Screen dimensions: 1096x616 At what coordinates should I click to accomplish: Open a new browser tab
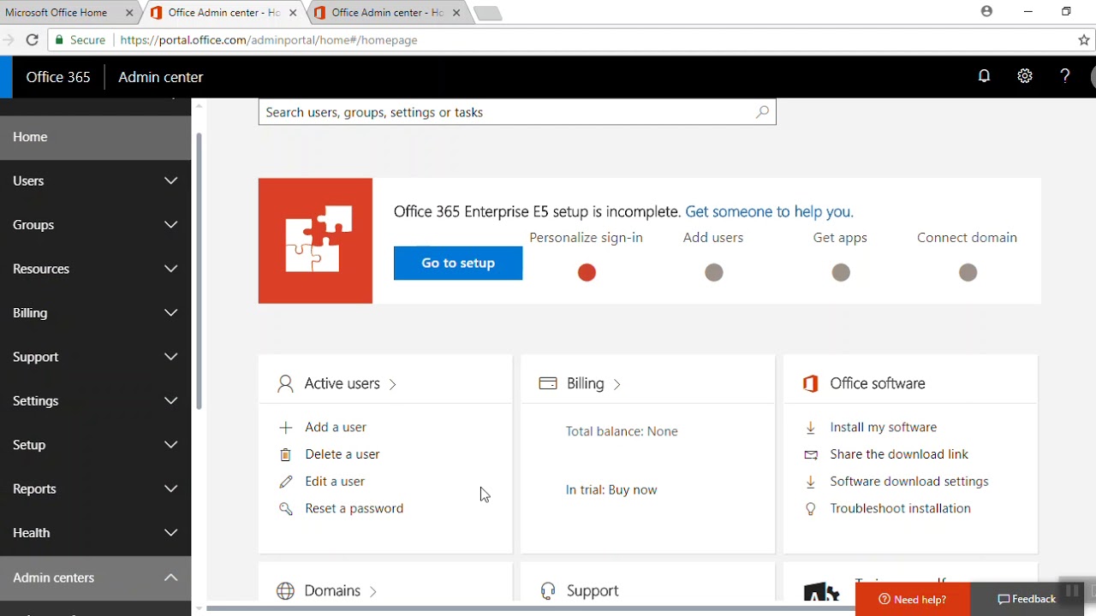point(487,13)
